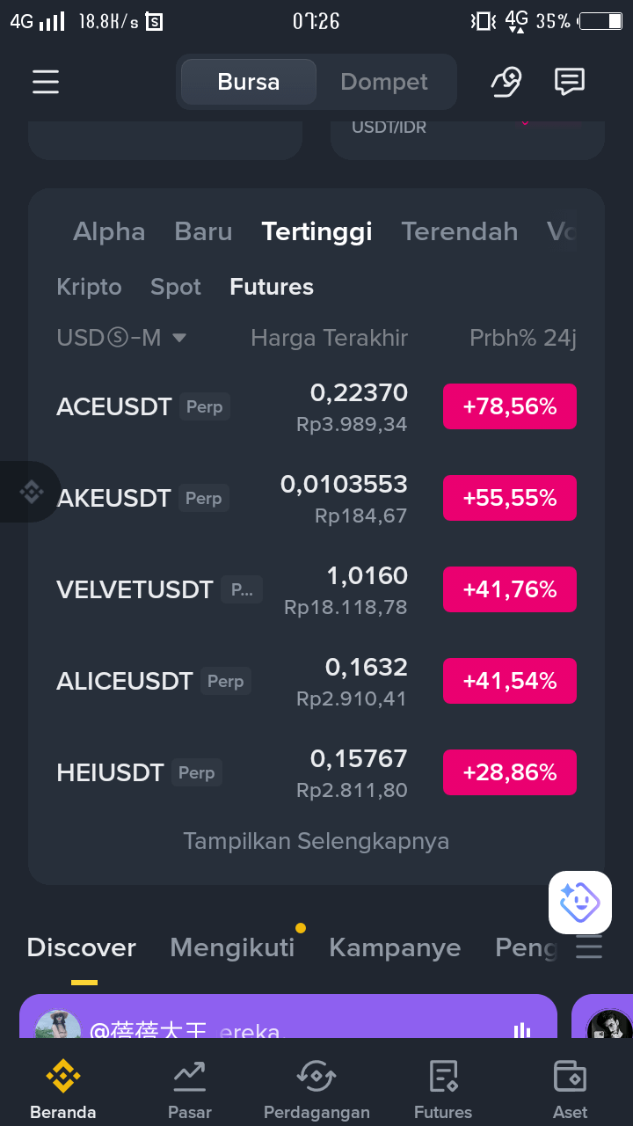
Task: Switch to the Kampanye feed tab
Action: coord(395,947)
